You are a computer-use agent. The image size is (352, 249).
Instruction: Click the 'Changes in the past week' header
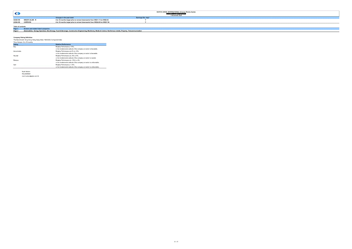click(65, 18)
